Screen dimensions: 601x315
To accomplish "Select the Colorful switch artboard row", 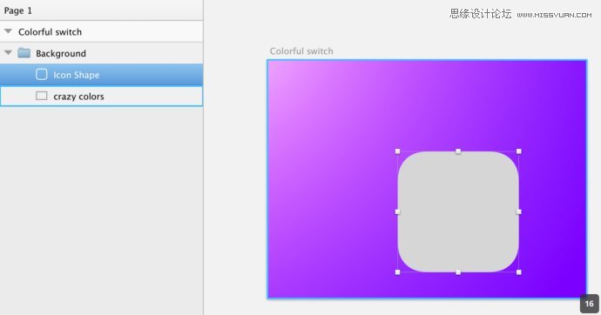I will (x=101, y=31).
